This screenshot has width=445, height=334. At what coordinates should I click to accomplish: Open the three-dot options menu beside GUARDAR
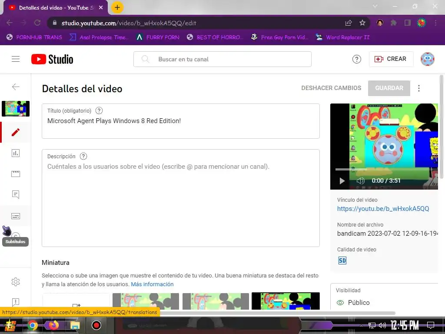418,88
